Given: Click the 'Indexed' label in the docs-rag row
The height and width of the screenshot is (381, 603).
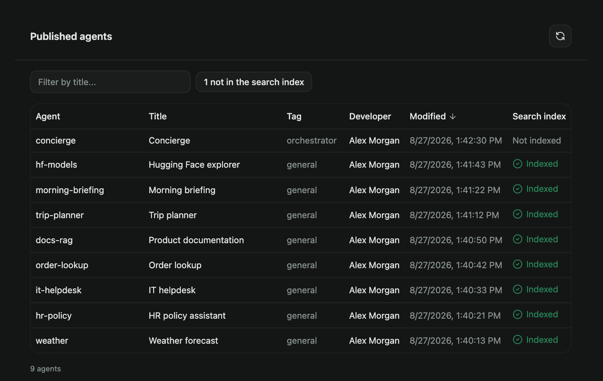Looking at the screenshot, I should tap(542, 239).
